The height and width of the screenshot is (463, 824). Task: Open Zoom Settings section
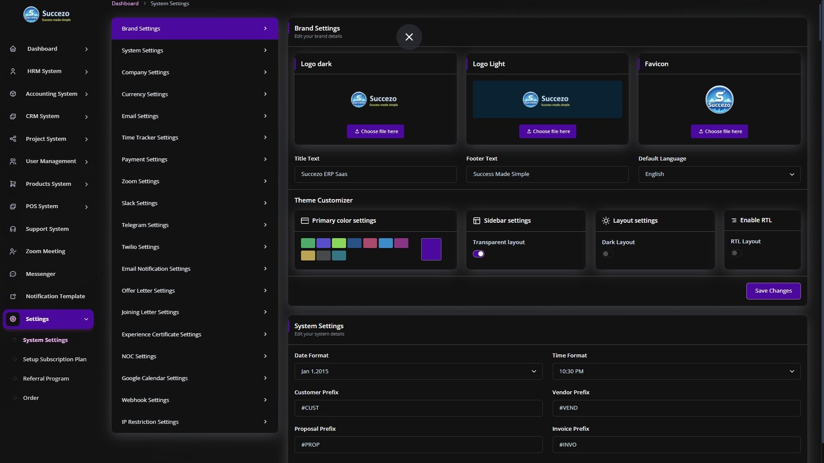(195, 182)
